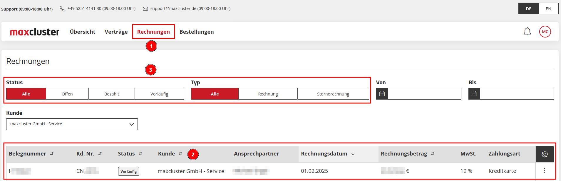Click the Ansprechpartner column header
Viewport: 561px width, 181px height.
[257, 154]
